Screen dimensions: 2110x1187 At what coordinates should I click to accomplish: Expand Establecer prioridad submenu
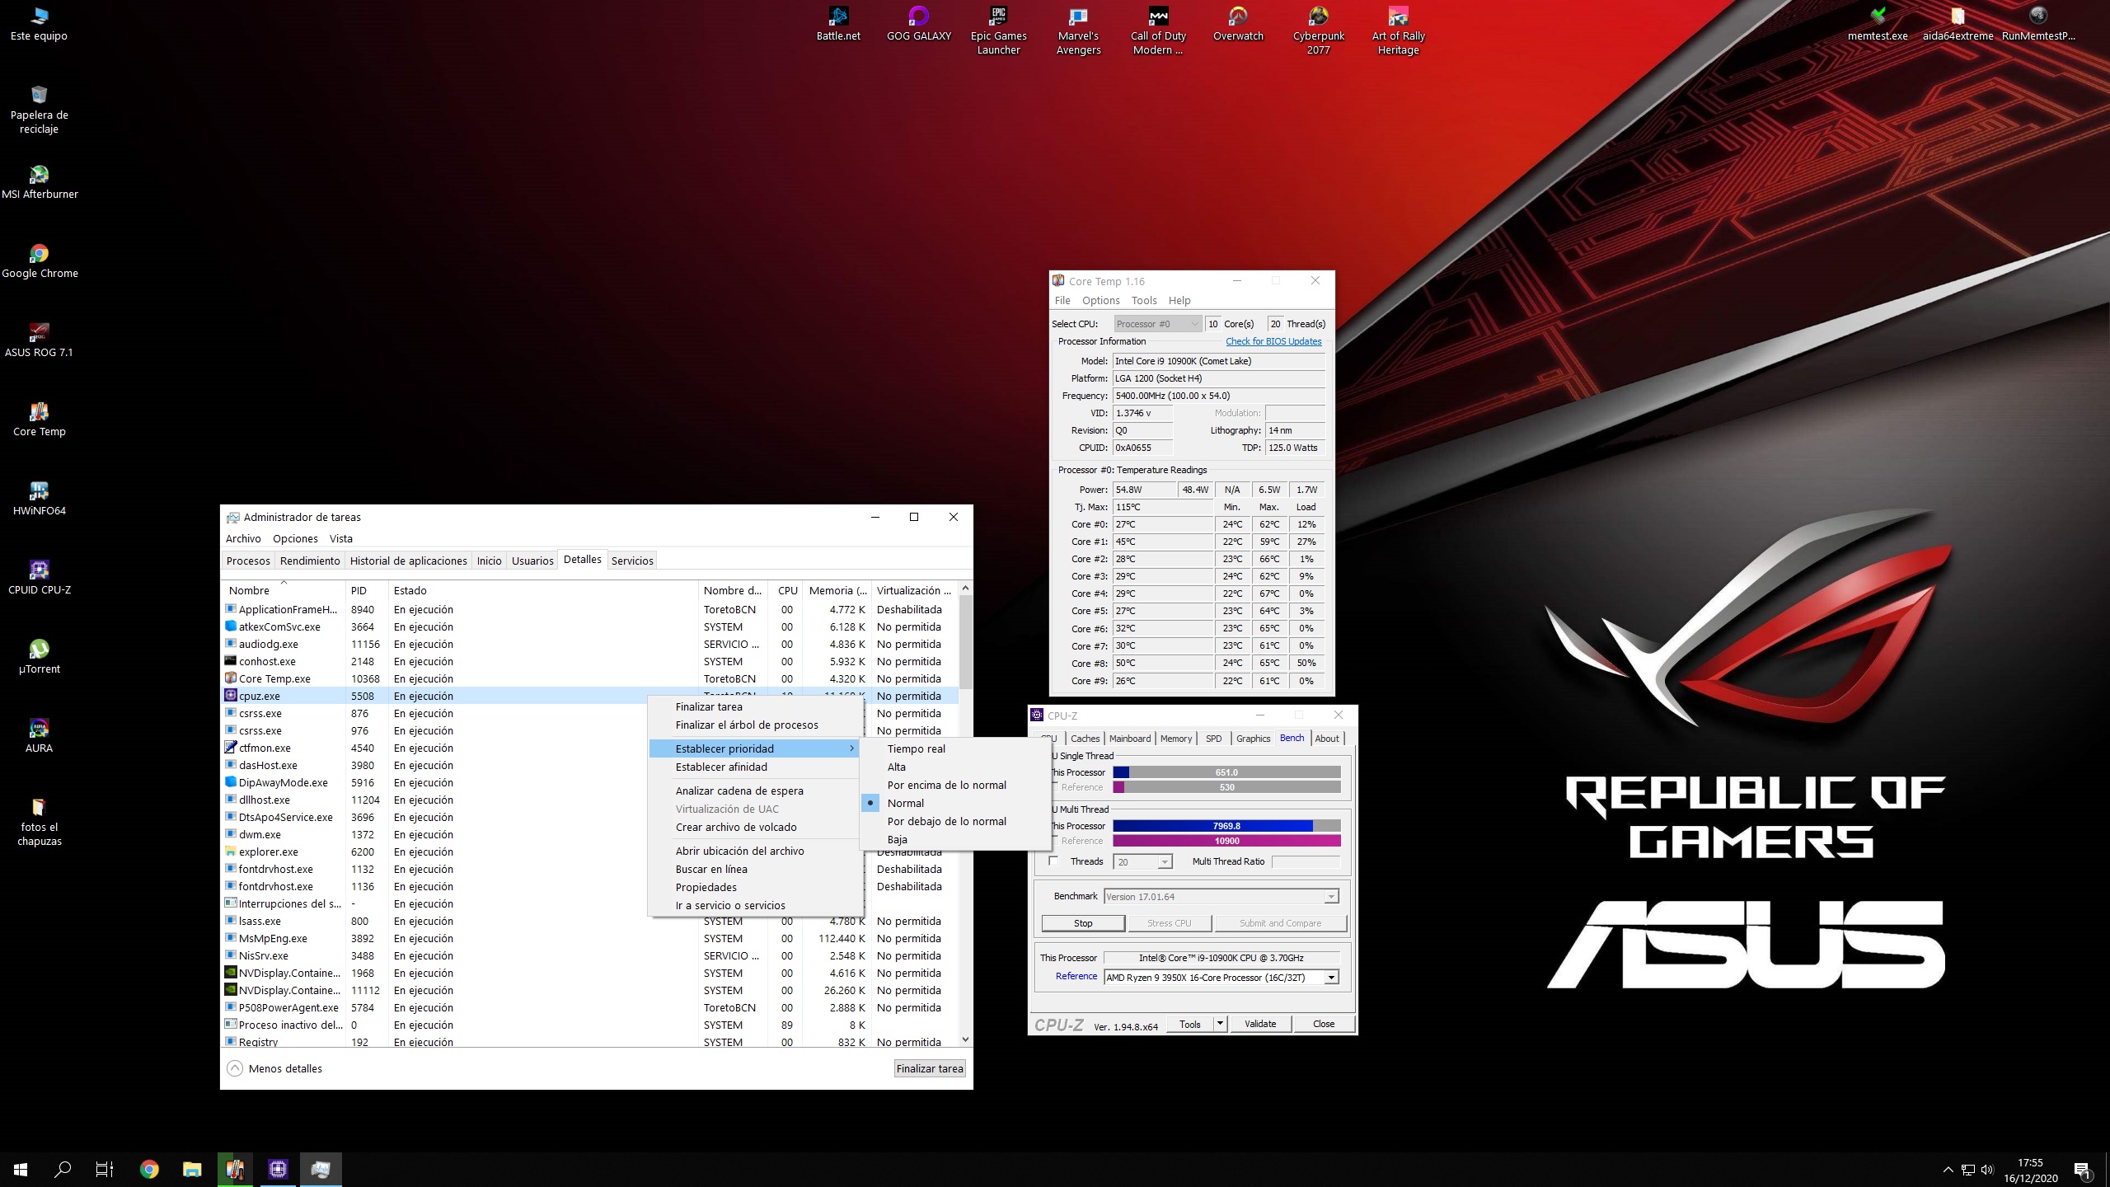(x=754, y=748)
